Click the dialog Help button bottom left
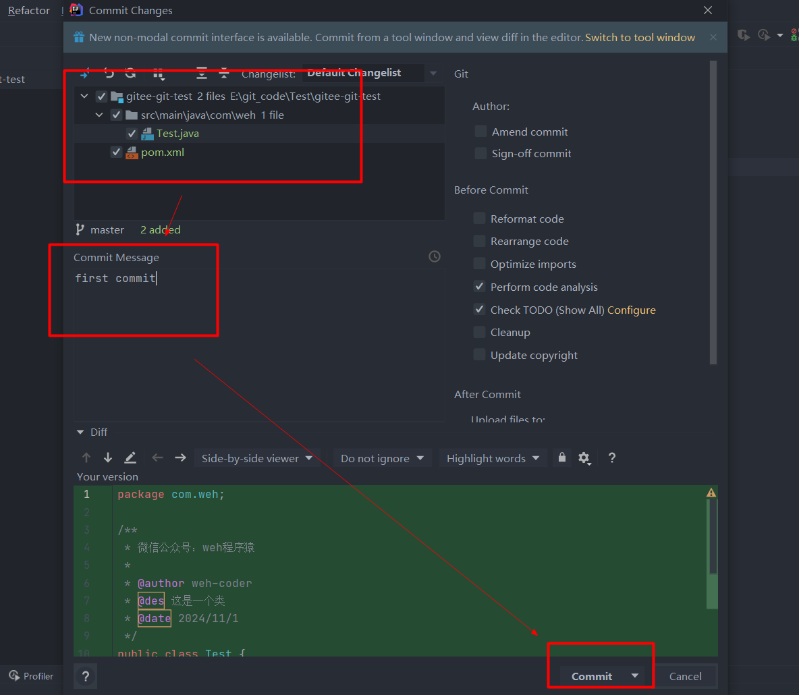The height and width of the screenshot is (695, 799). [86, 676]
